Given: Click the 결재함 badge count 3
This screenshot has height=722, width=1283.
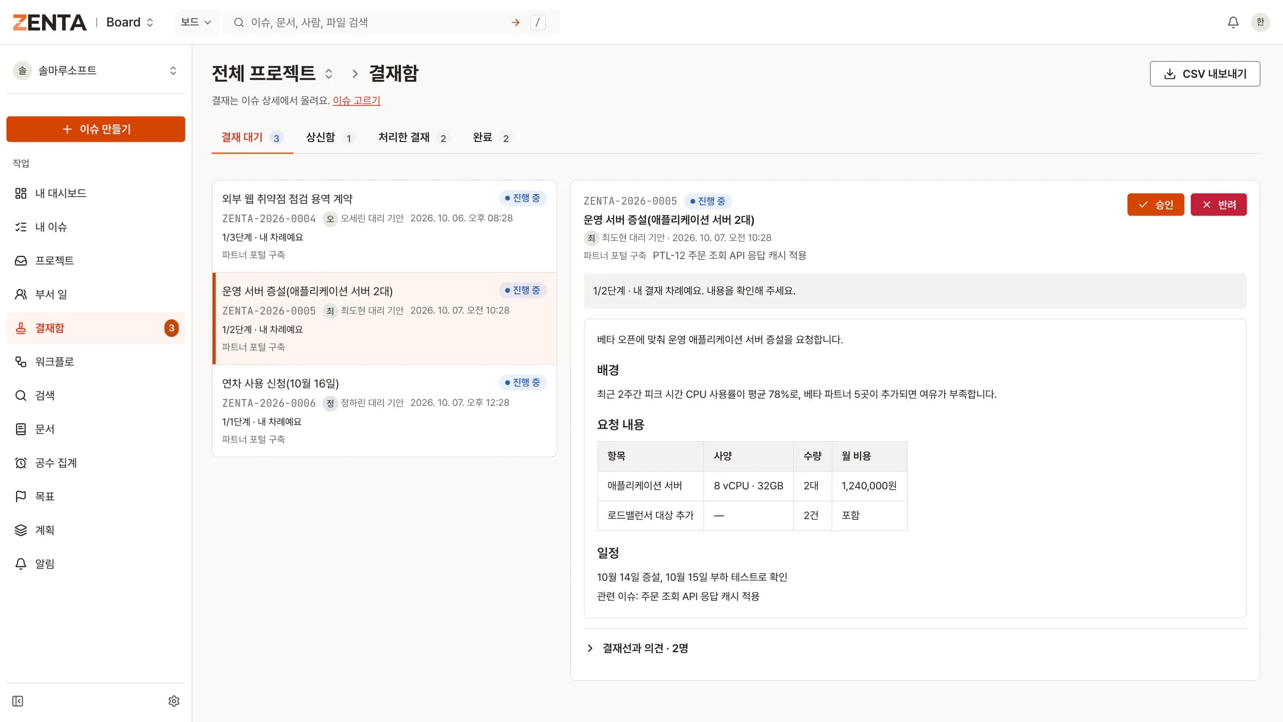Looking at the screenshot, I should point(171,328).
